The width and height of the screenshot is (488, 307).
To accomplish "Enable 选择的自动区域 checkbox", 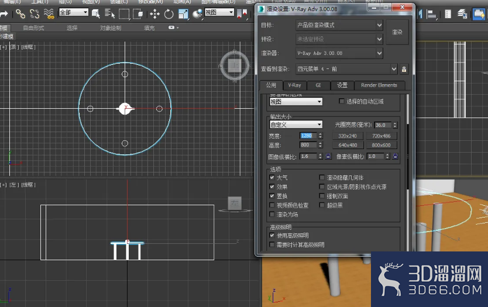I will (x=341, y=101).
